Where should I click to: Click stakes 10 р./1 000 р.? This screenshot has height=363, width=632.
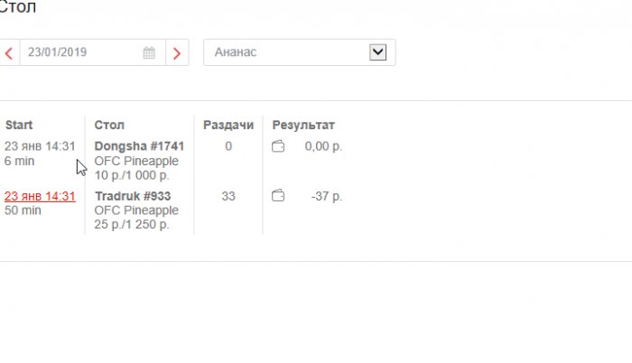pos(132,175)
